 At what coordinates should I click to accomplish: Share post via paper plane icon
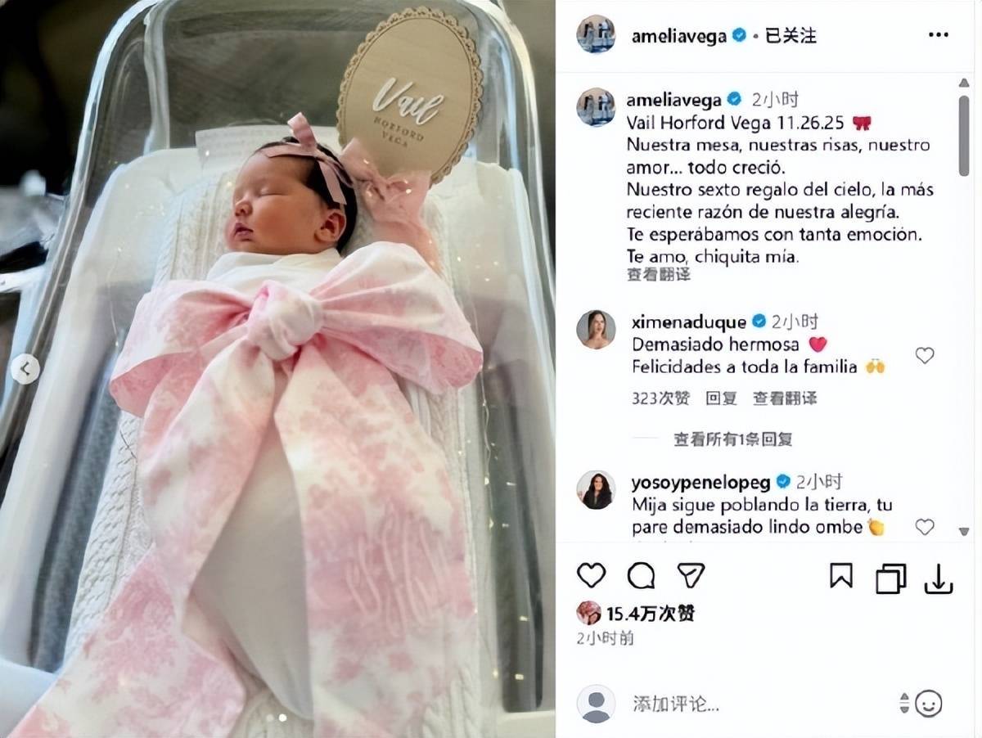point(691,574)
